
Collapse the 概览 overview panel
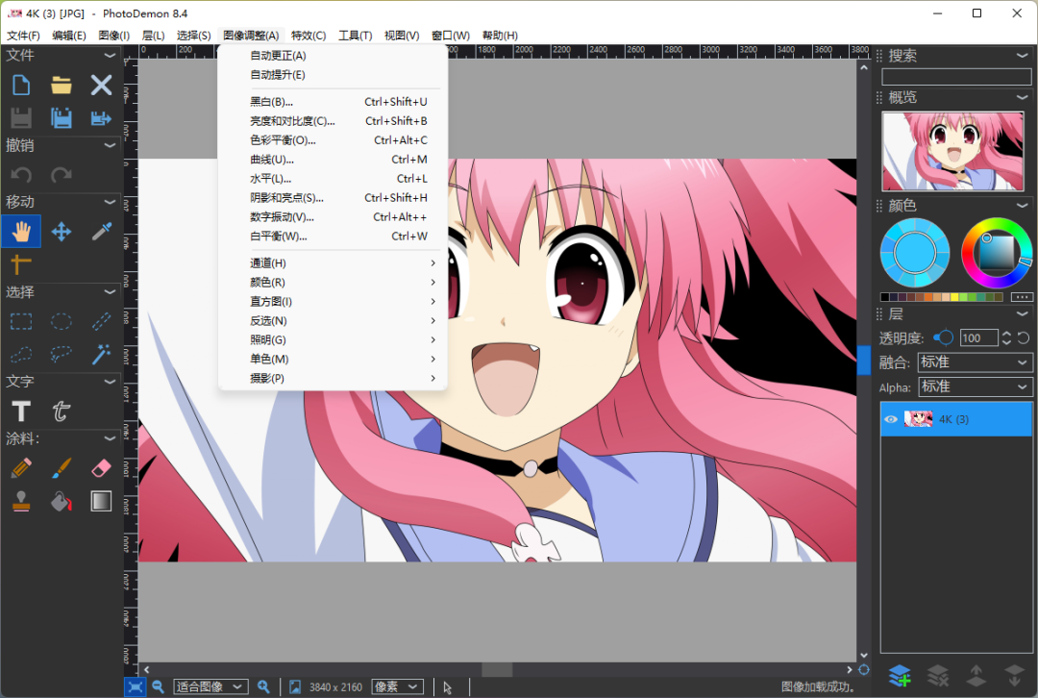tap(1023, 96)
